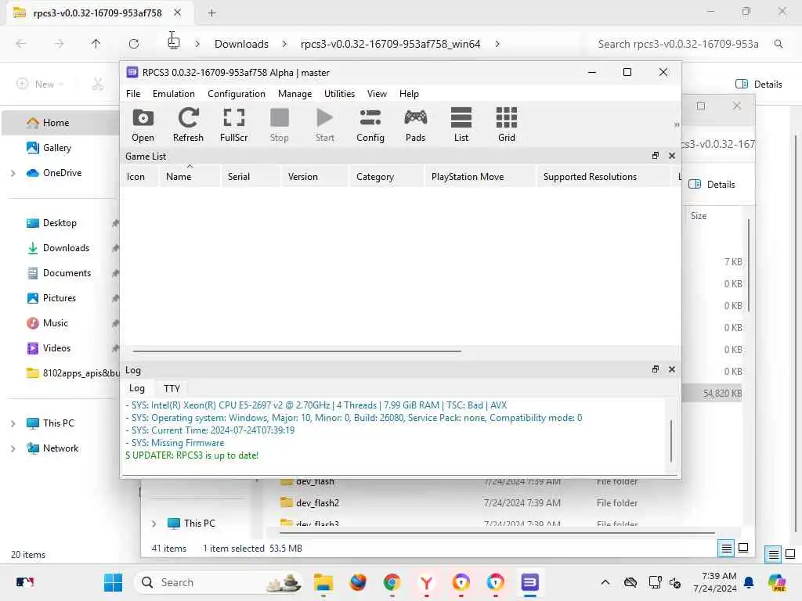
Task: Sort game list by Name column
Action: click(x=190, y=176)
